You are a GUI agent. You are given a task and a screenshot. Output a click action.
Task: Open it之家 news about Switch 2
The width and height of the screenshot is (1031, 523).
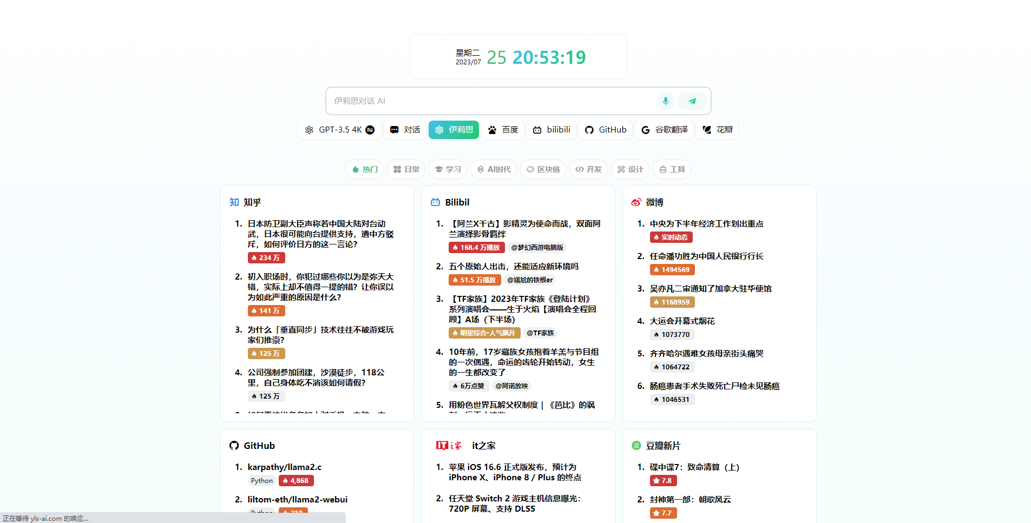[515, 503]
